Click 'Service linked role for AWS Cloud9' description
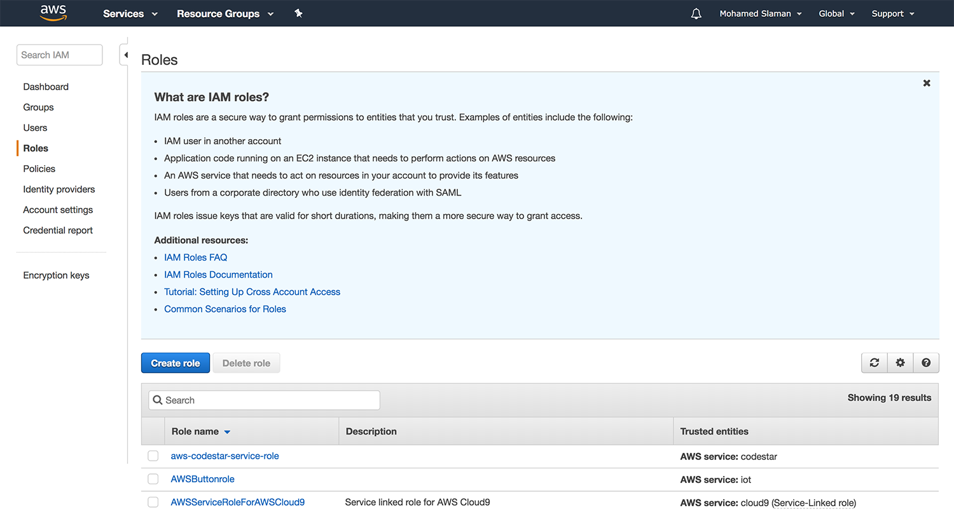The height and width of the screenshot is (514, 954). pos(417,502)
